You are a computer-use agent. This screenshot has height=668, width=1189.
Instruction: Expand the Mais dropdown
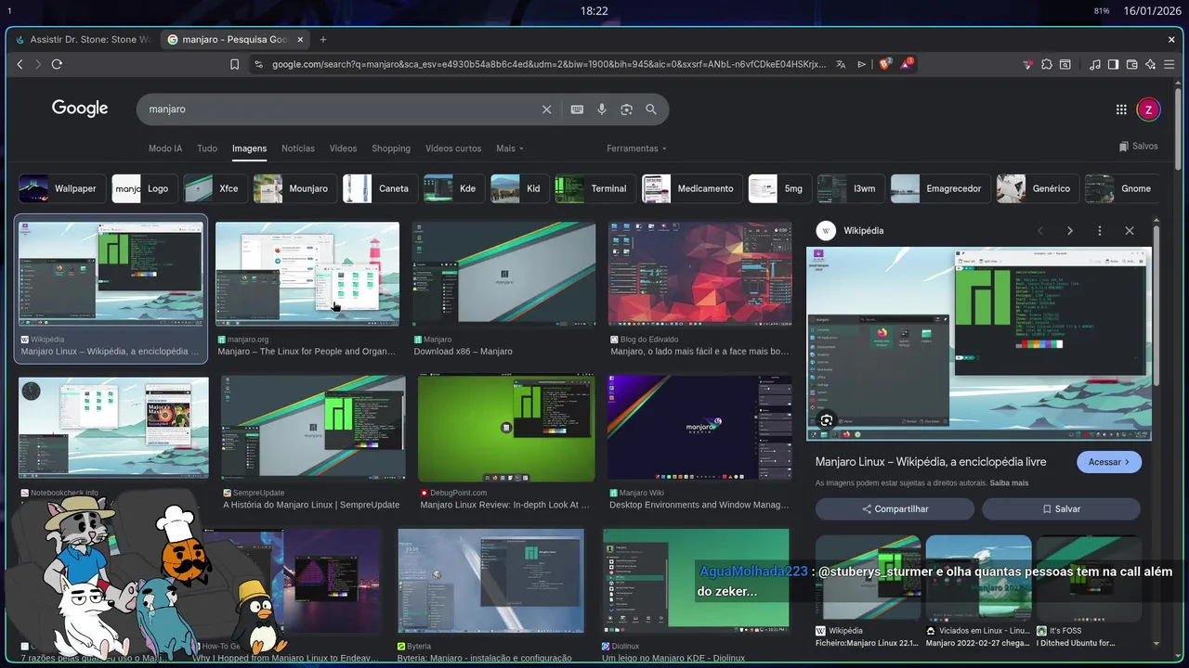(x=510, y=148)
